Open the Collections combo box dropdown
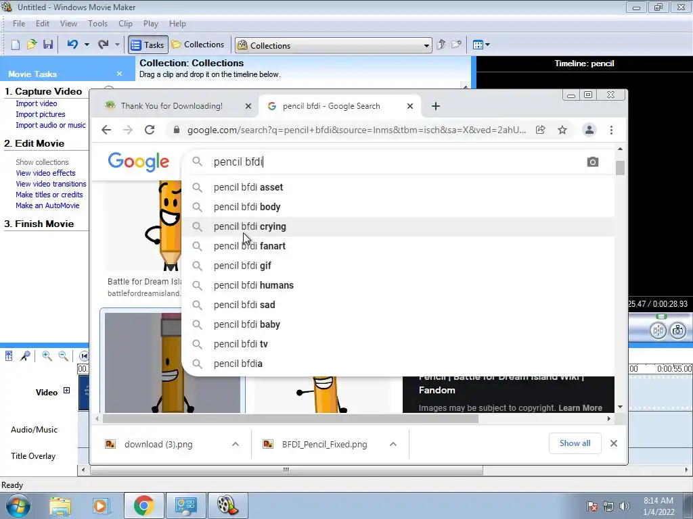The height and width of the screenshot is (519, 693). coord(426,45)
